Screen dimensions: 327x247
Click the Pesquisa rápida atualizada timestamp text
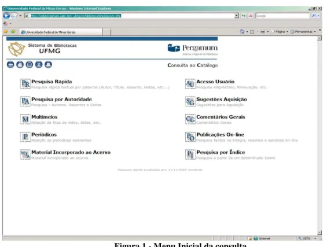point(160,170)
